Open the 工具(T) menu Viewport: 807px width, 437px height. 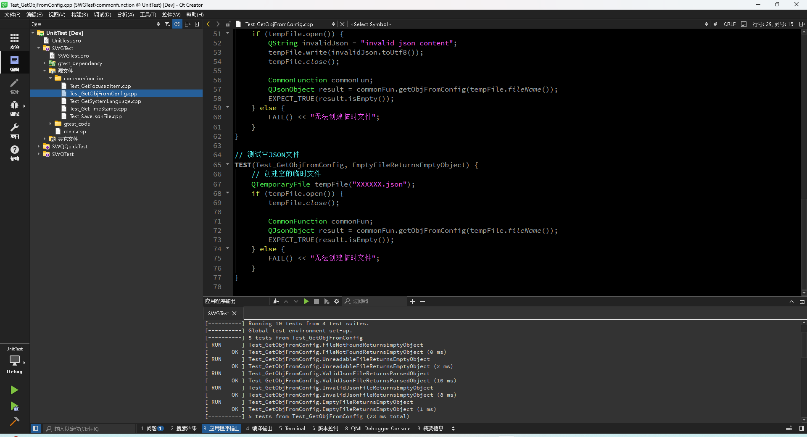[148, 14]
